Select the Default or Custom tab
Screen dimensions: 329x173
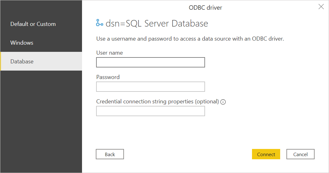click(x=41, y=24)
